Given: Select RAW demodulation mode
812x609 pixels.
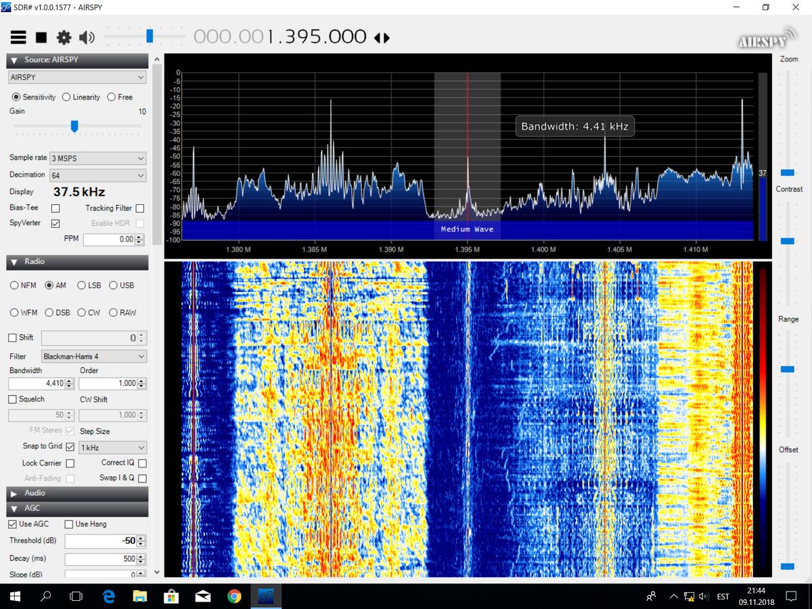Looking at the screenshot, I should coord(113,313).
